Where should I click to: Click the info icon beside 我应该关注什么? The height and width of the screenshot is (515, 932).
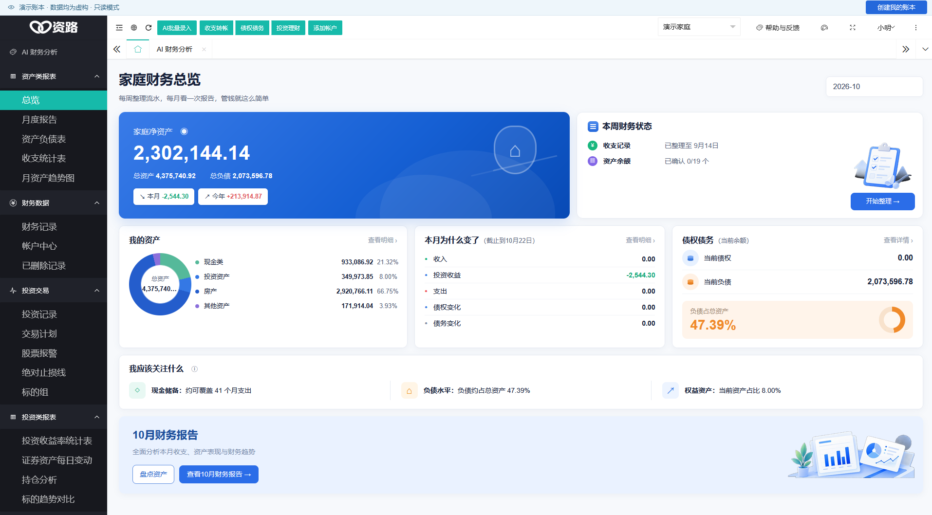tap(195, 369)
